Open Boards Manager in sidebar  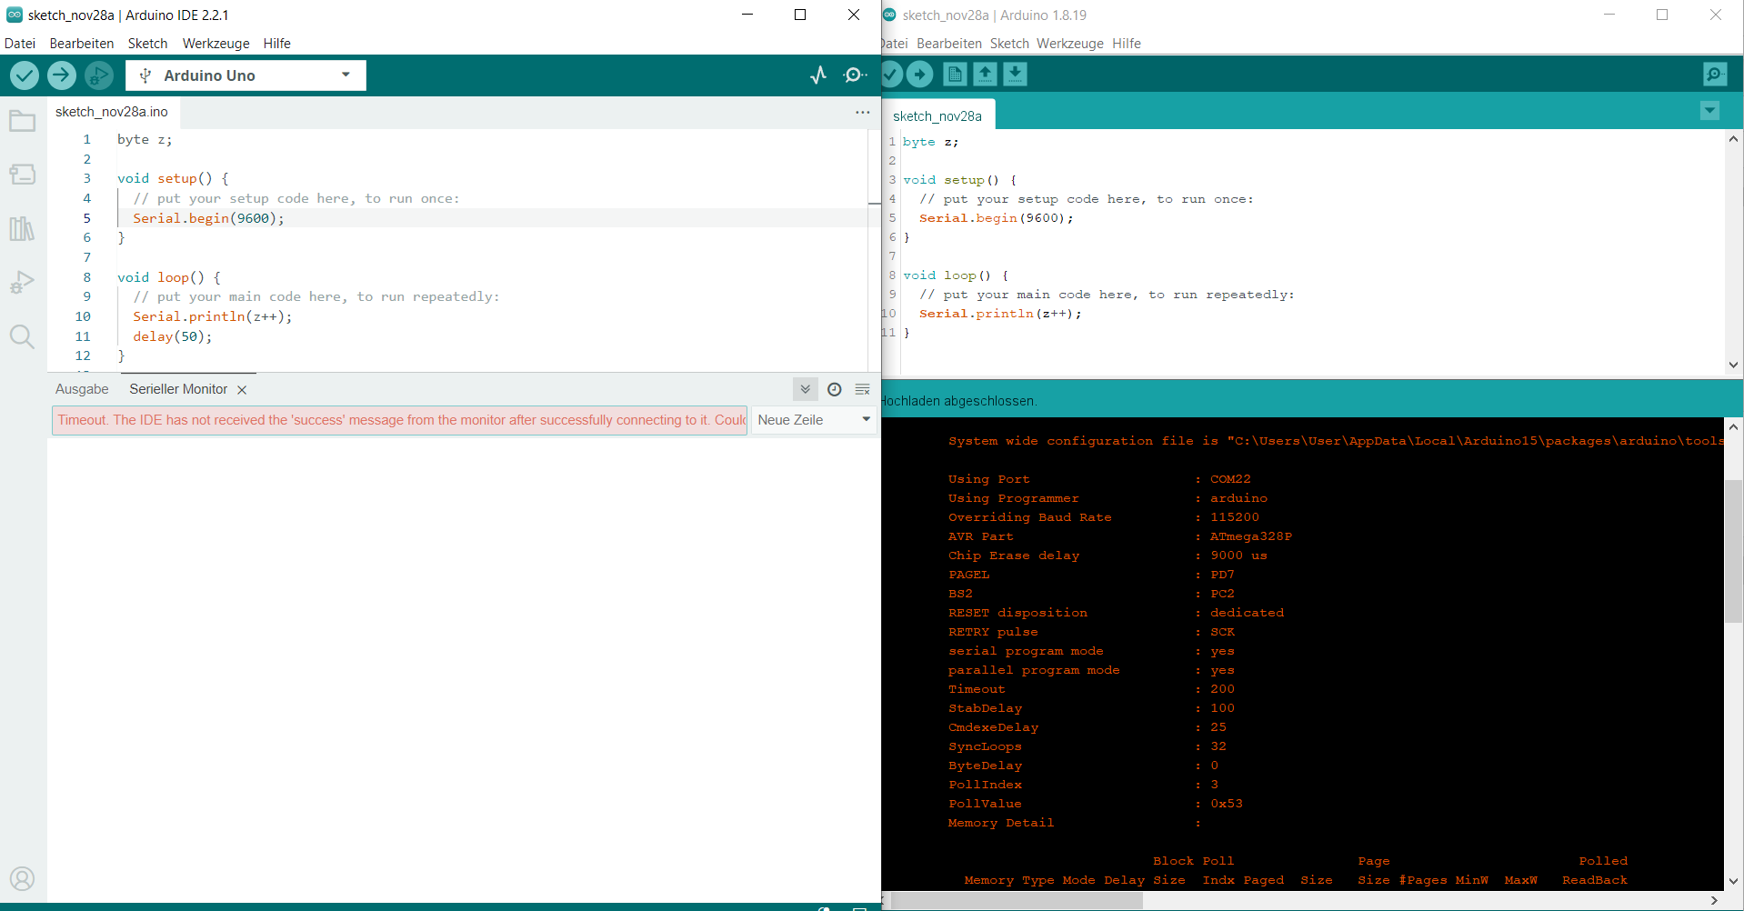pos(23,174)
